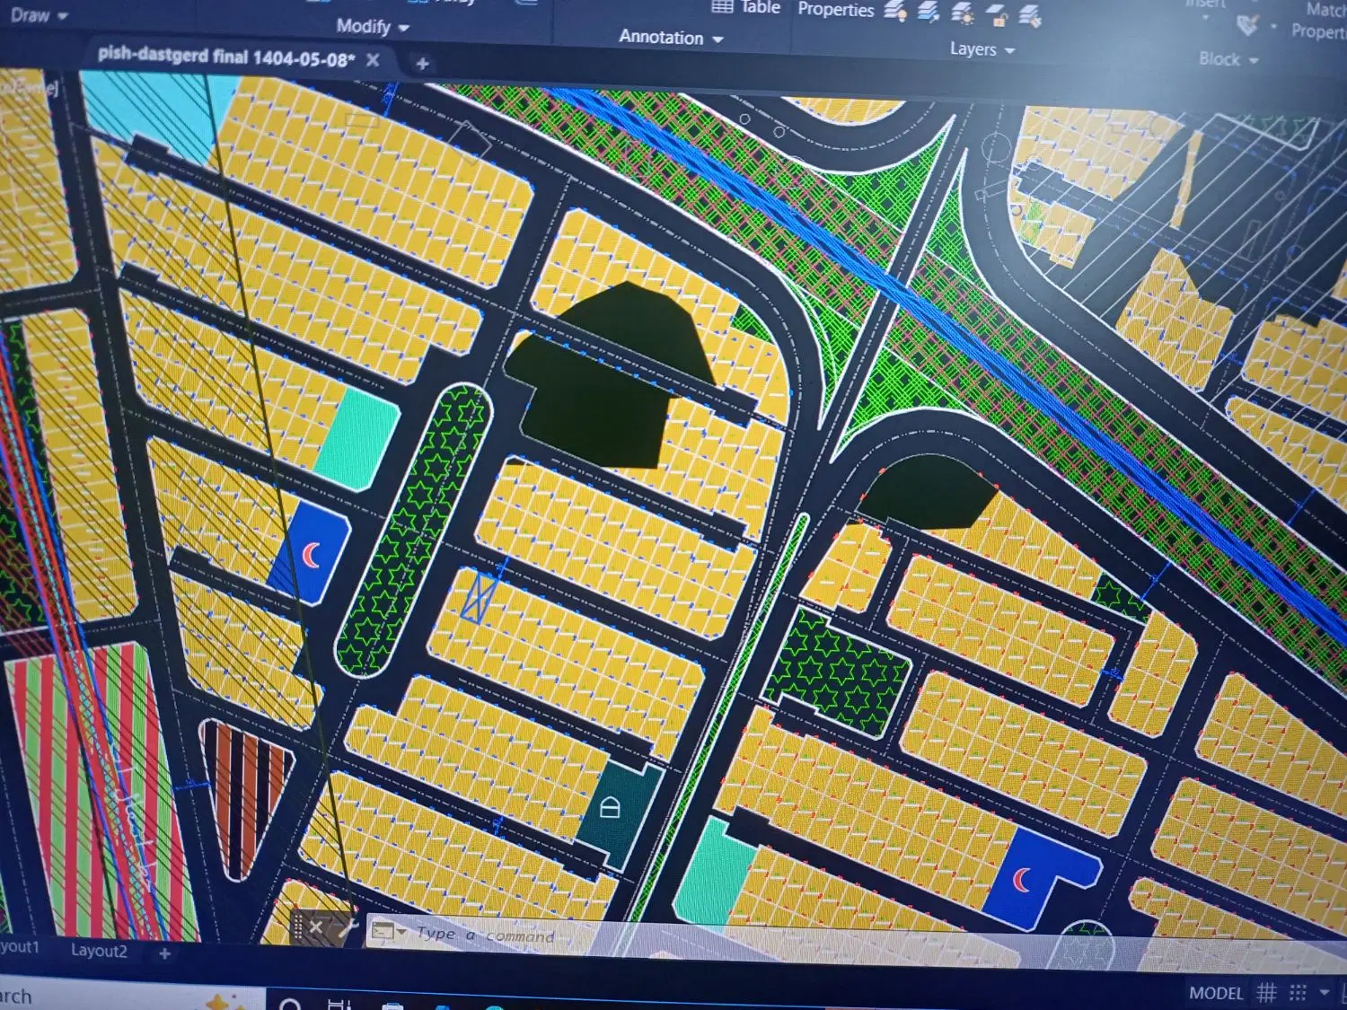Viewport: 1347px width, 1010px height.
Task: Switch to pish-dastgerd final 1404-05-08 drawing tab
Action: (x=226, y=57)
